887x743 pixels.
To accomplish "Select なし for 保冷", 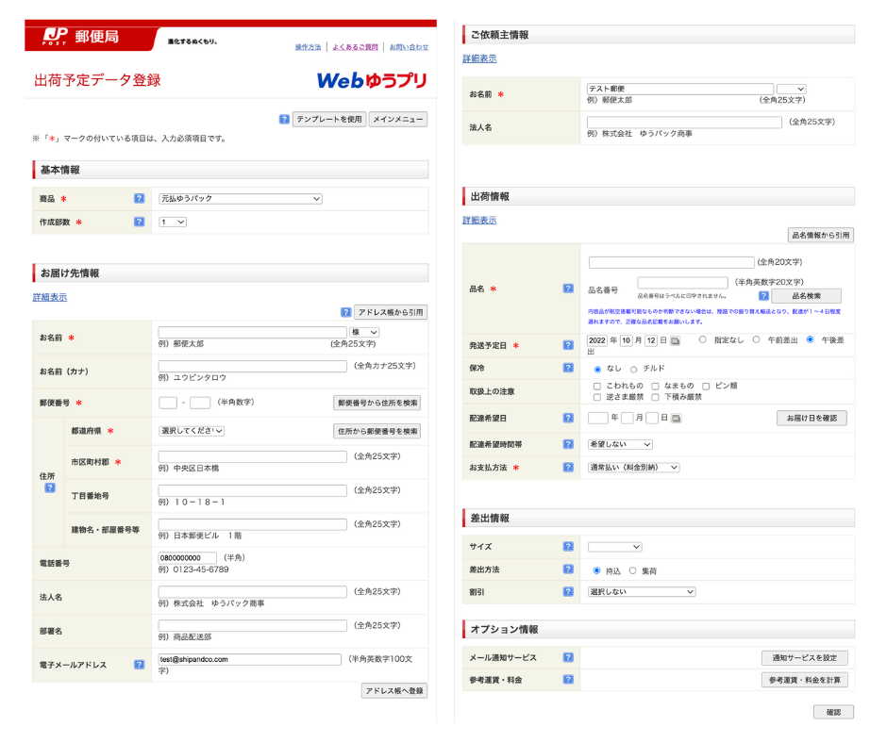I will 597,370.
